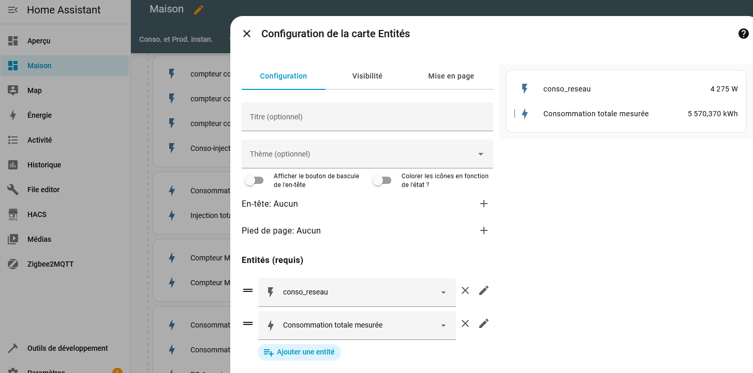Click Ajouter une entité button

point(299,352)
